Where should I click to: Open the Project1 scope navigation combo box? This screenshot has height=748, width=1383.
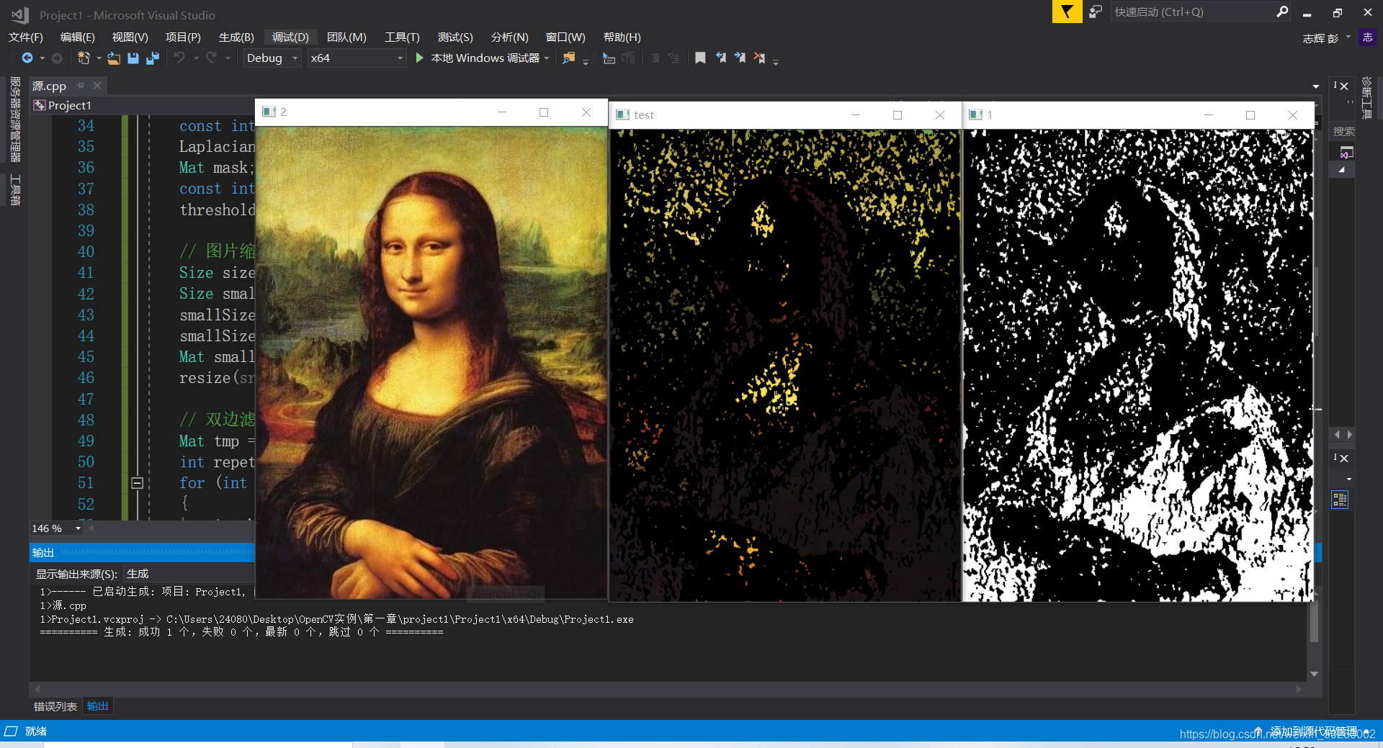coord(144,105)
